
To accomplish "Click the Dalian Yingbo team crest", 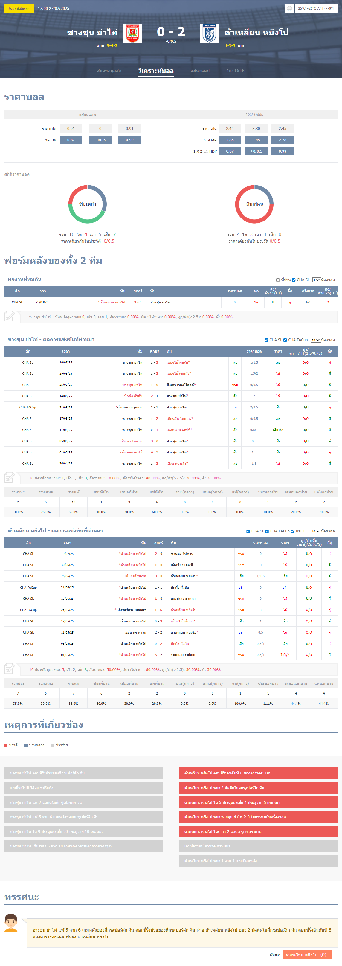I will coord(209,34).
